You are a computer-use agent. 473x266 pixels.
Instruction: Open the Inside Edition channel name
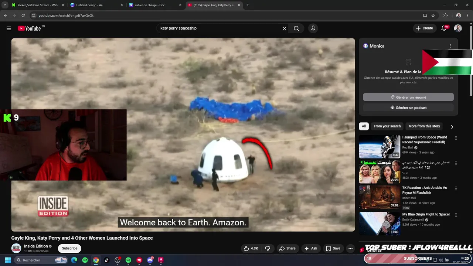[36, 246]
